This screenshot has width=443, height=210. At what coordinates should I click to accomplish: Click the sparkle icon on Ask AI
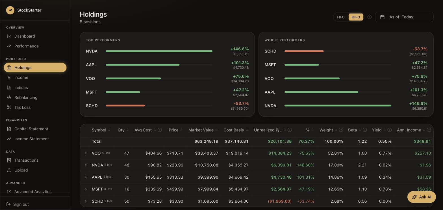[x=414, y=197]
